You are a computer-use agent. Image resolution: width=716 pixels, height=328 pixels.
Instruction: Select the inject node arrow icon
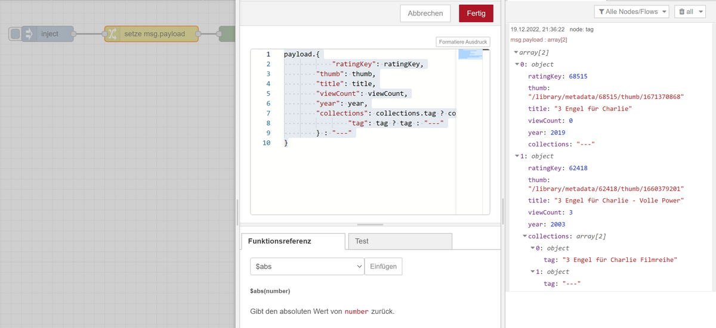[29, 34]
